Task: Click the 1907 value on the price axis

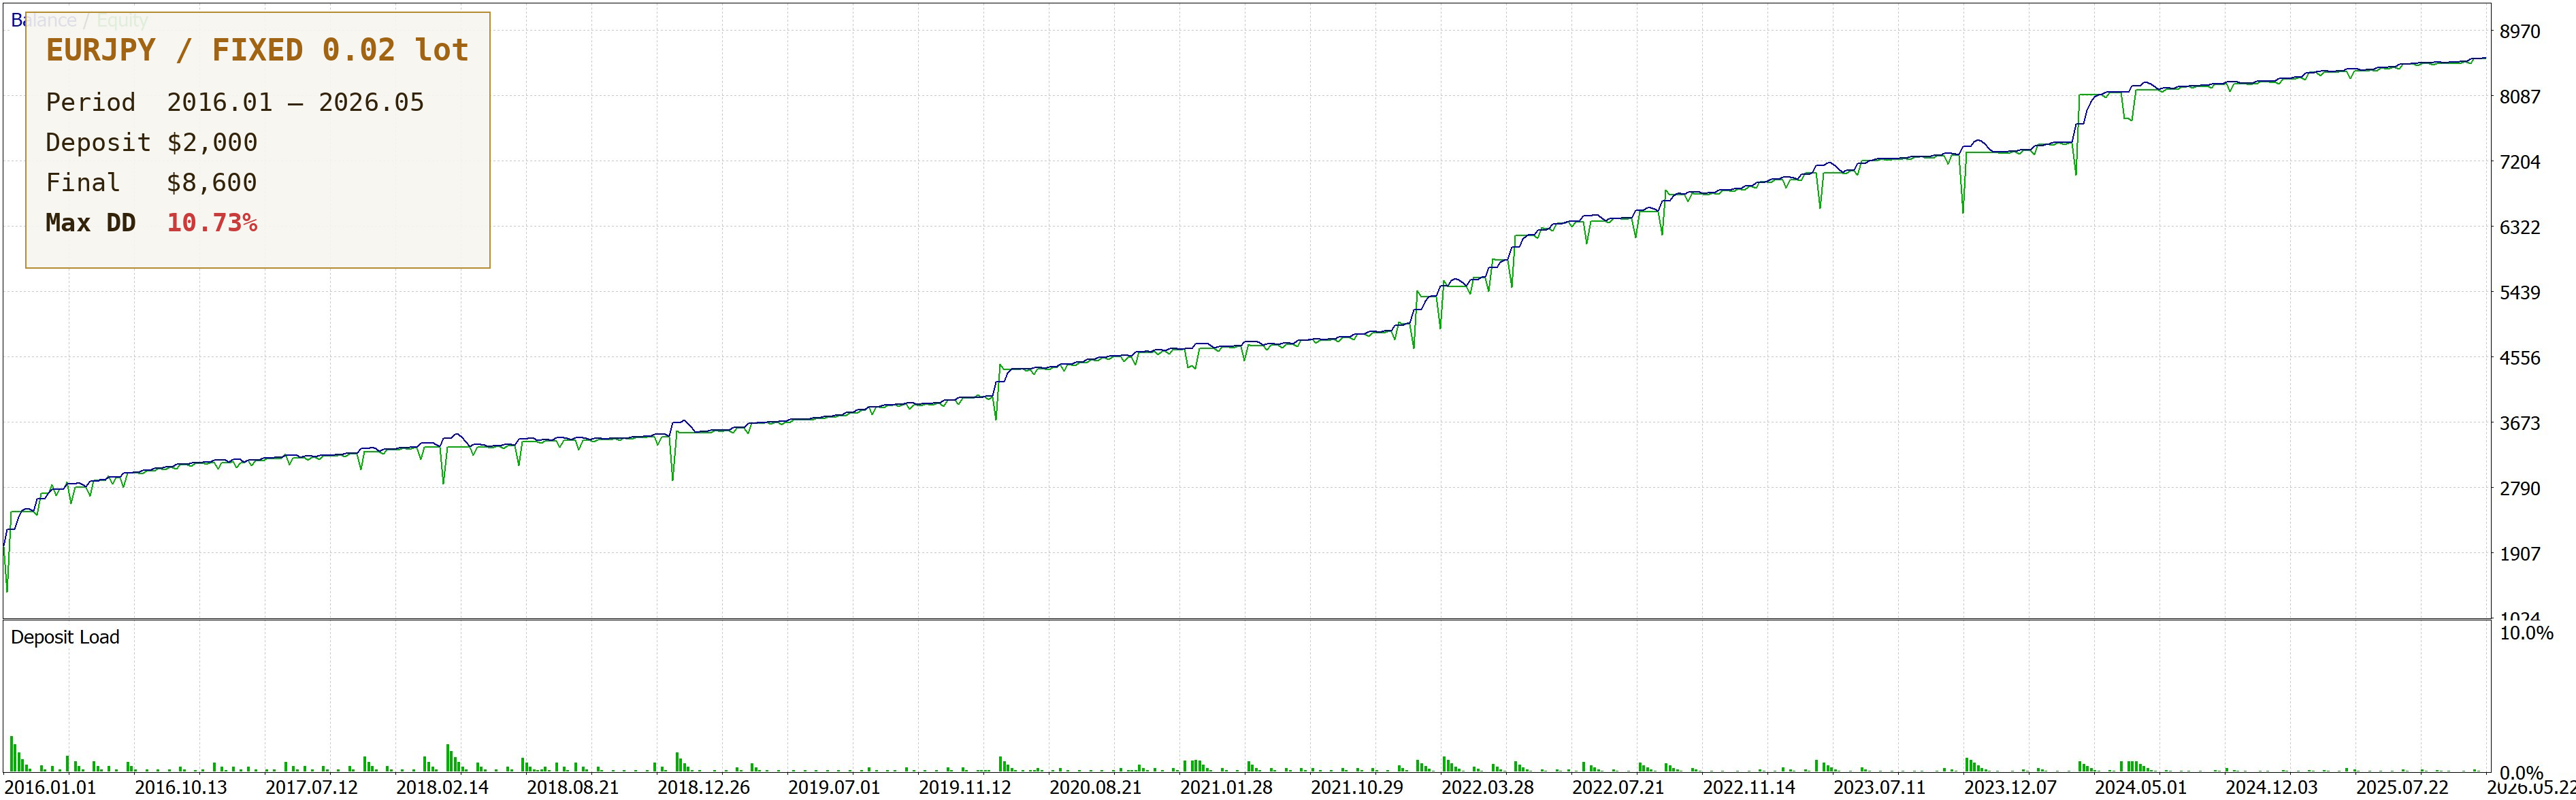Action: 2520,554
